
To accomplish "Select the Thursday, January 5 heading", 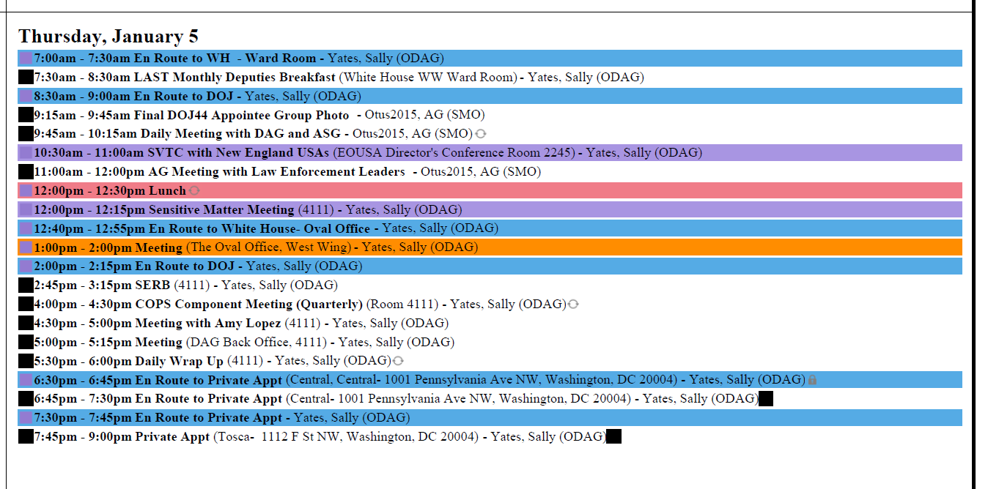I will click(108, 37).
